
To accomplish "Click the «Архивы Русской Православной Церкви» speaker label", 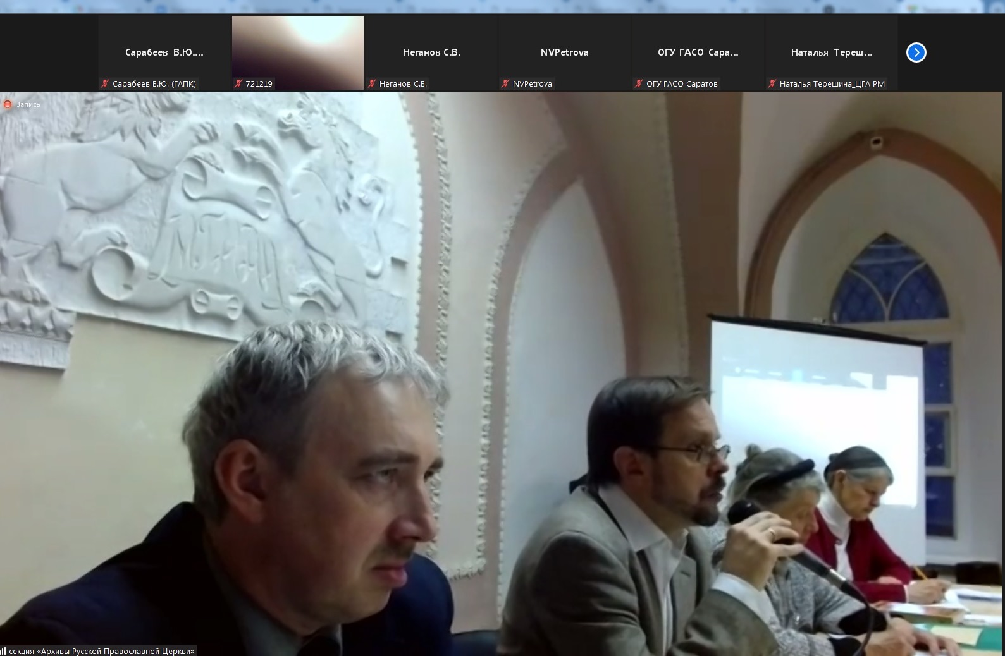I will click(x=102, y=650).
